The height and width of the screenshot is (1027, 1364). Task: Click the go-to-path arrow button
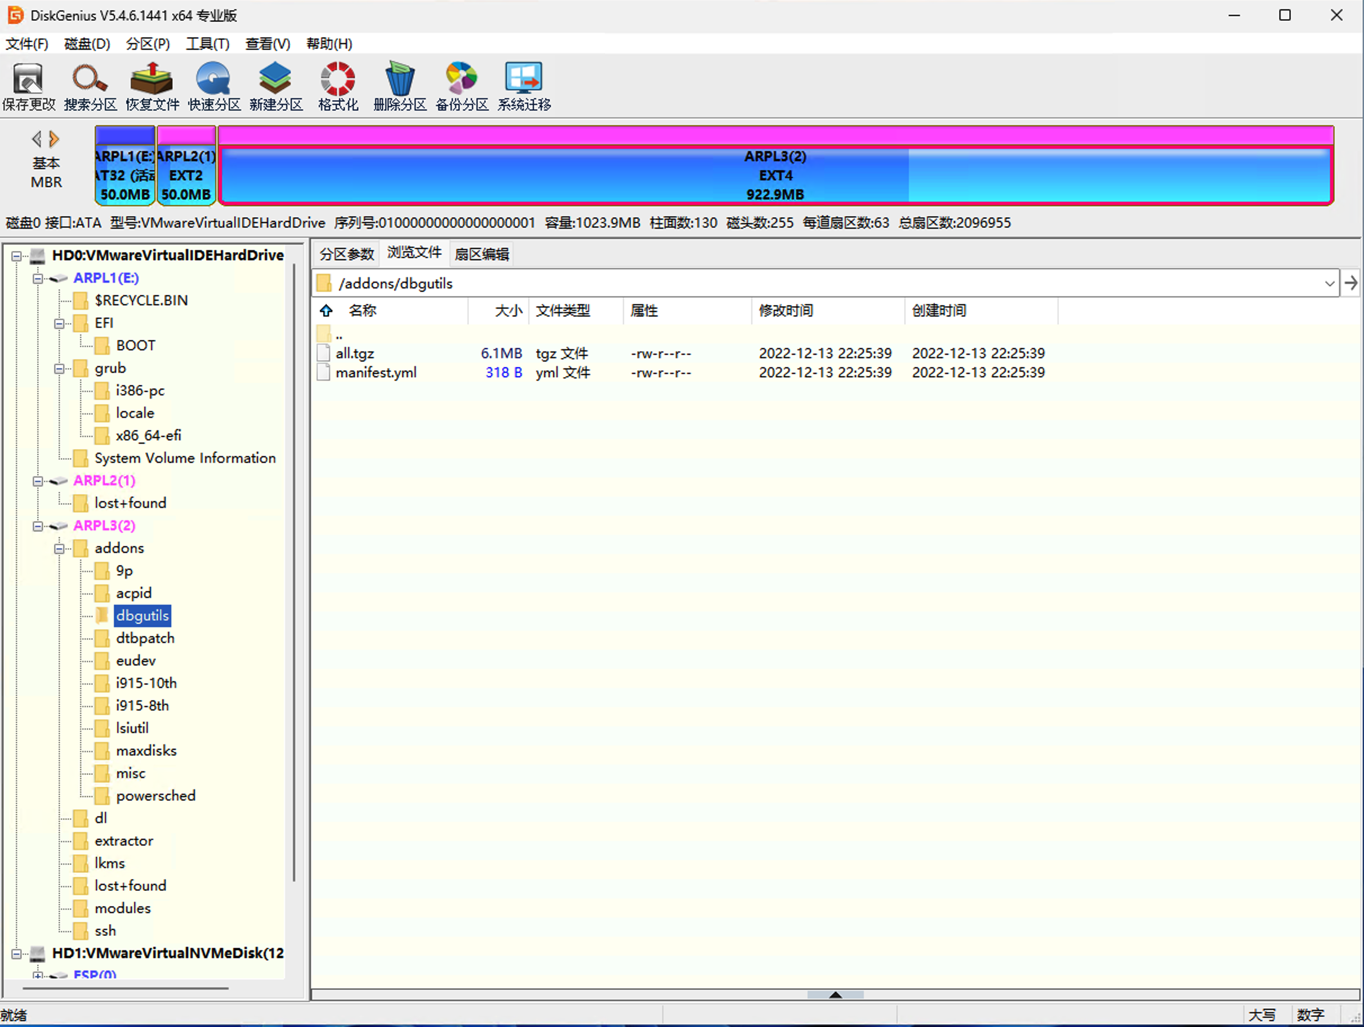[1351, 284]
